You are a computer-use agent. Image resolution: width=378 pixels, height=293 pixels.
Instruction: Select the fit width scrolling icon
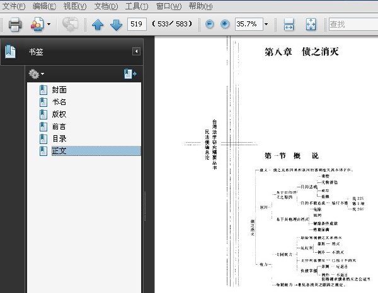pos(289,24)
